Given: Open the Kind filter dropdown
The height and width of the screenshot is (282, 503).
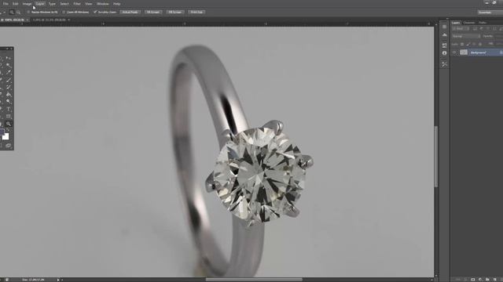Looking at the screenshot, I should tap(461, 28).
